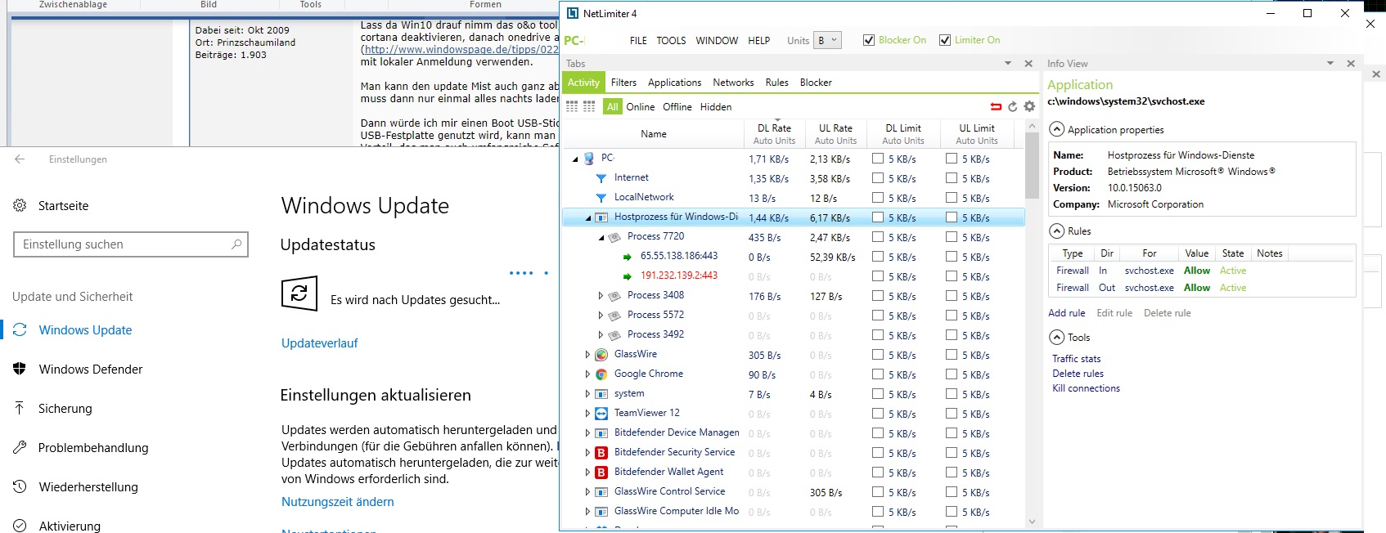1386x533 pixels.
Task: Click the Hostprozess für Windows-Dienste window icon
Action: [601, 217]
